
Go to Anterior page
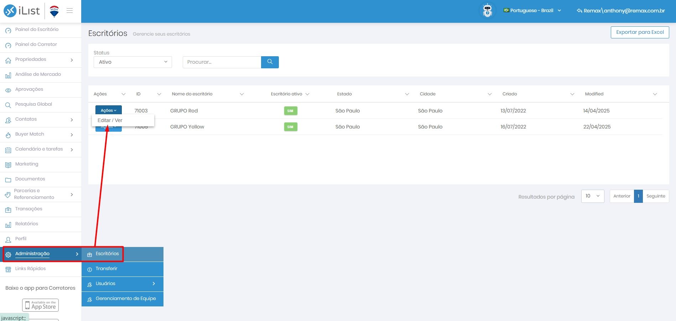tap(622, 196)
